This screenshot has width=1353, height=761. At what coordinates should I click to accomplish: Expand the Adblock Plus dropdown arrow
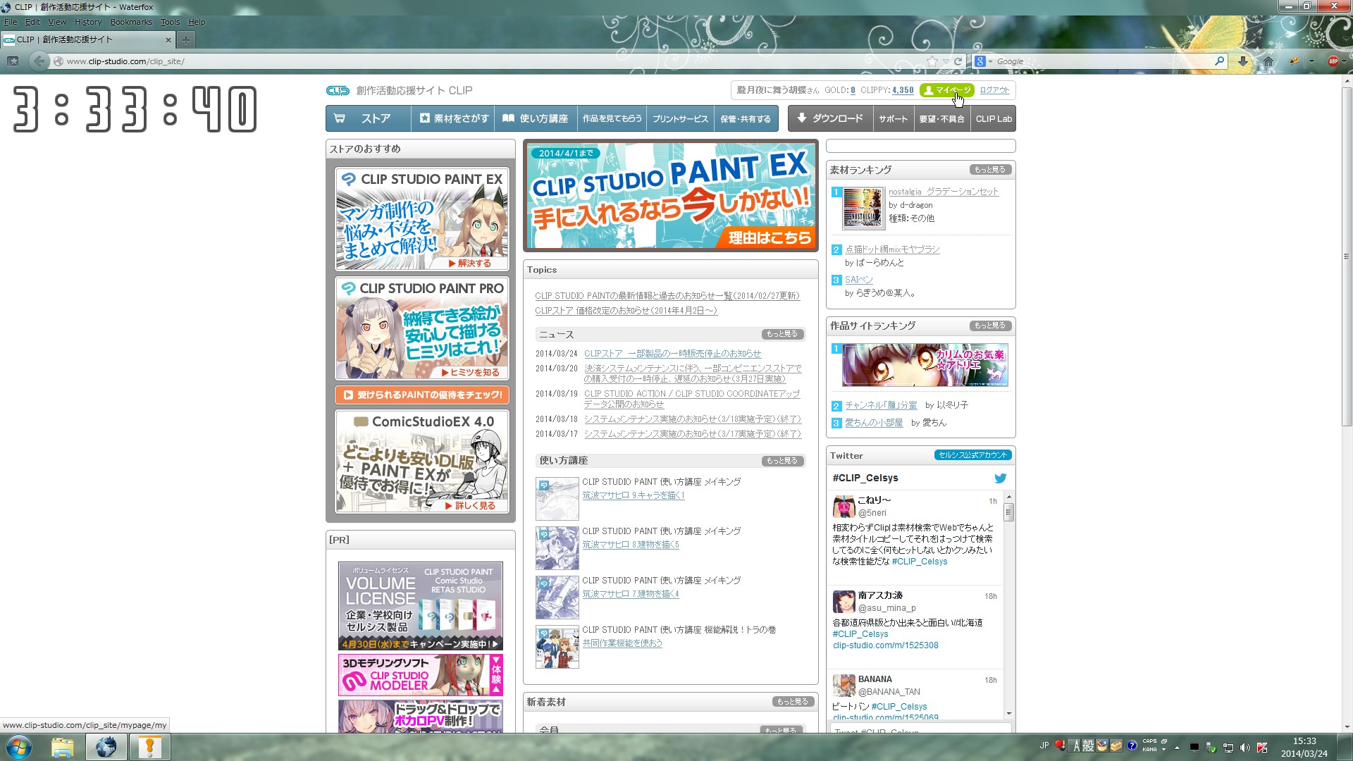coord(1345,61)
